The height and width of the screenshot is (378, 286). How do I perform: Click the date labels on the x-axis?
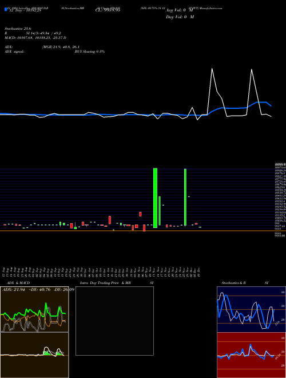pyautogui.click(x=102, y=272)
